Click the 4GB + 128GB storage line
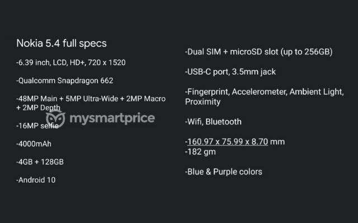 pos(40,162)
